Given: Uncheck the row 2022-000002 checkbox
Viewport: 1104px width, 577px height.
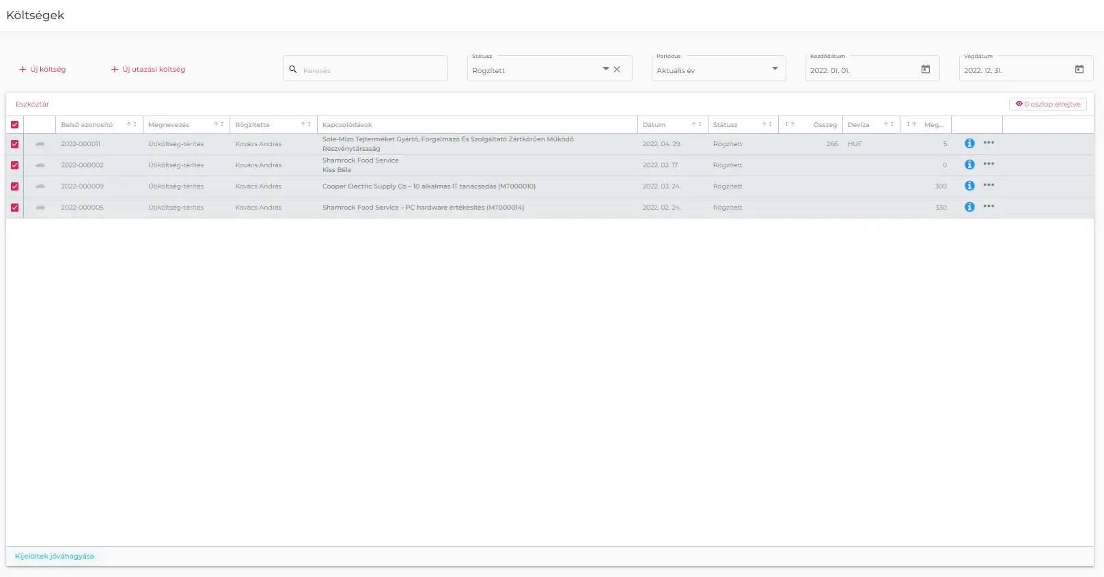Looking at the screenshot, I should pos(14,165).
